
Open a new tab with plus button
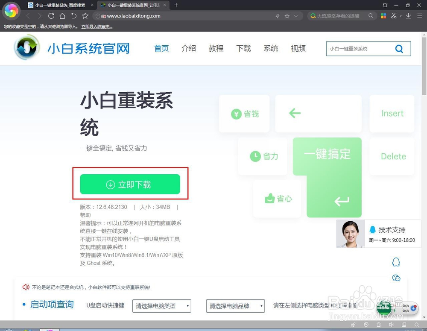click(176, 5)
